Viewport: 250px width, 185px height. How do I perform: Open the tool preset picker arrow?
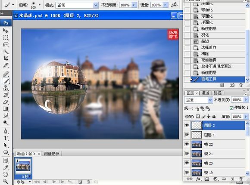pos(13,5)
